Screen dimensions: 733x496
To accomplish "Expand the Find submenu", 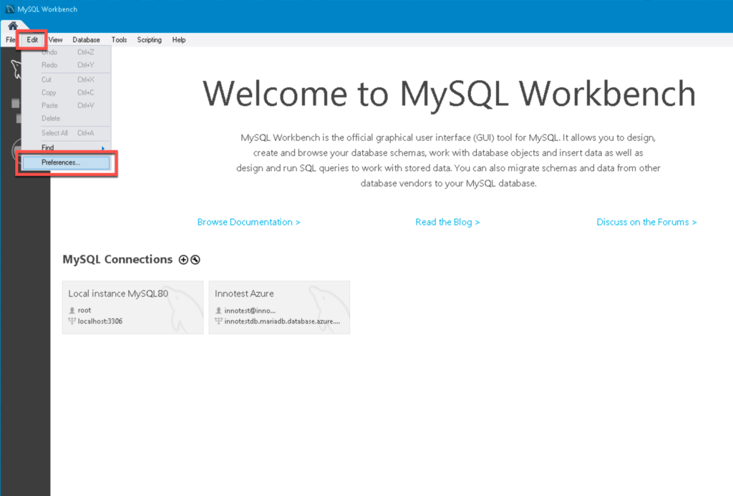I will 66,147.
